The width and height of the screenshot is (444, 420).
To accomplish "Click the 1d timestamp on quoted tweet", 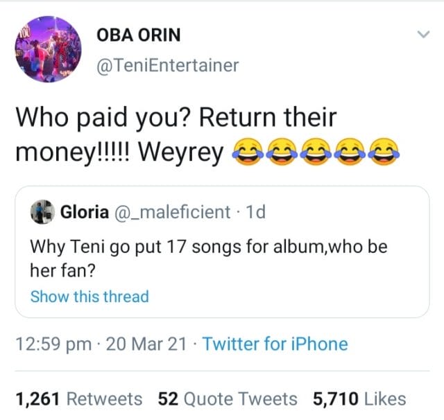I will 256,212.
